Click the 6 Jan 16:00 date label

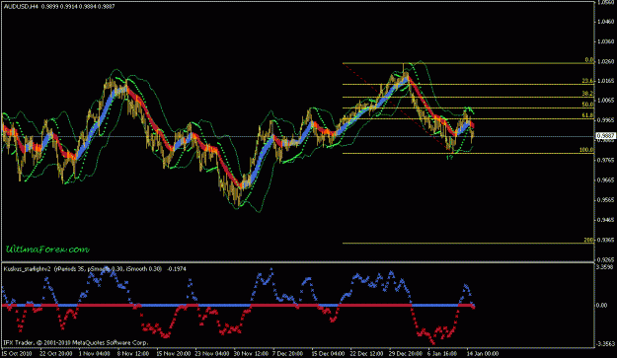point(442,354)
